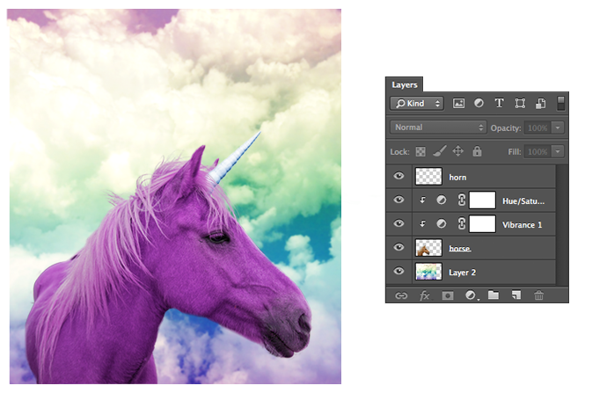607x393 pixels.
Task: Switch to the Layers tab
Action: (x=405, y=84)
